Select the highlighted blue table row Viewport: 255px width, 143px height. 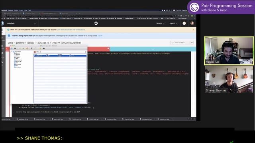pos(60,56)
